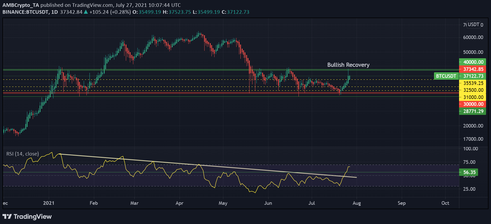This screenshot has width=491, height=224.
Task: Click the Jun label on time axis
Action: pos(268,203)
